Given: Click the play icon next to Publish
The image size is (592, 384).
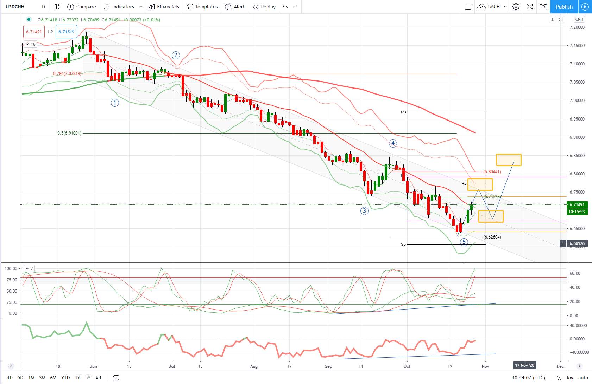Looking at the screenshot, I should coord(585,7).
